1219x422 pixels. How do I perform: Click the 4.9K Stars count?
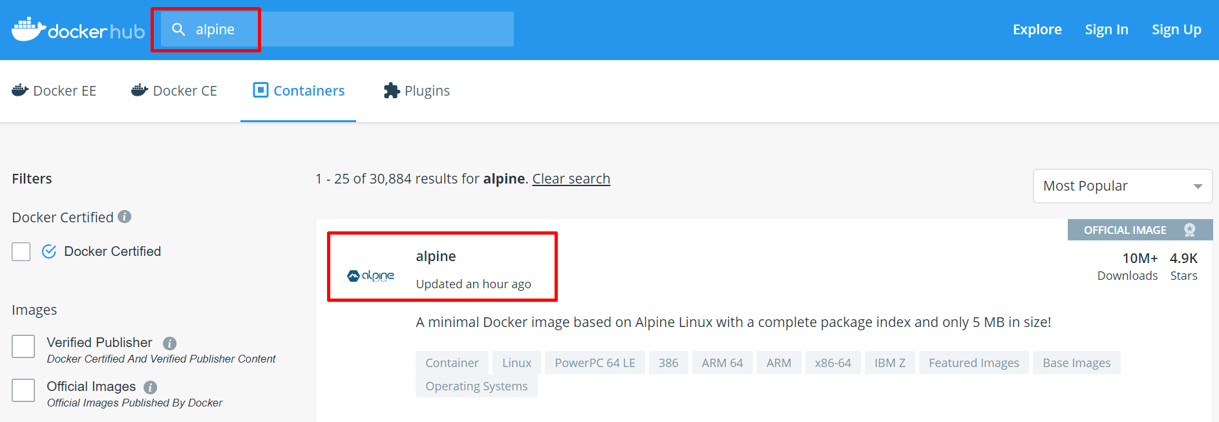point(1183,266)
